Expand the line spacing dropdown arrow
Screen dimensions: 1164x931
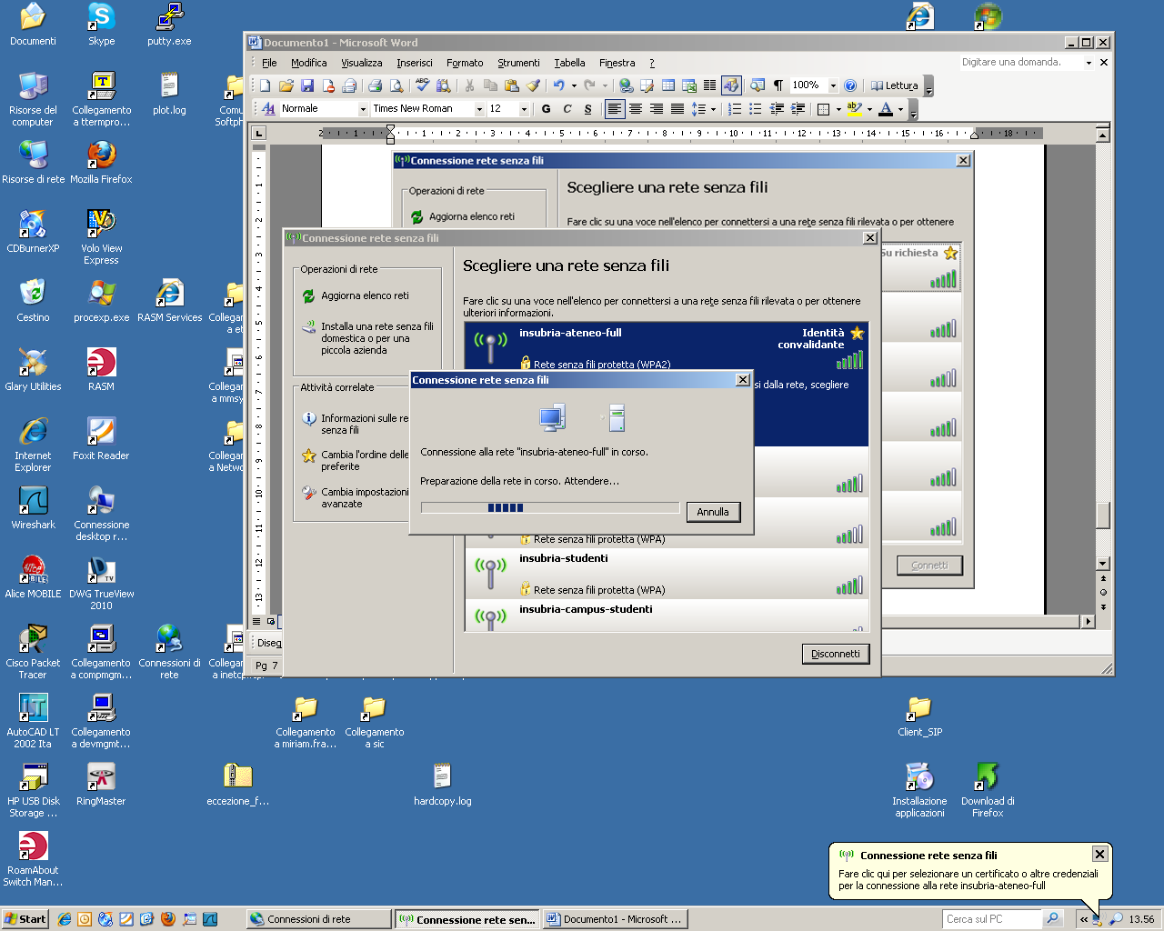[713, 109]
